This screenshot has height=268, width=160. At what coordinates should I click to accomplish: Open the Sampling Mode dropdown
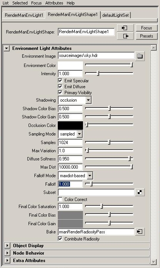point(70,134)
